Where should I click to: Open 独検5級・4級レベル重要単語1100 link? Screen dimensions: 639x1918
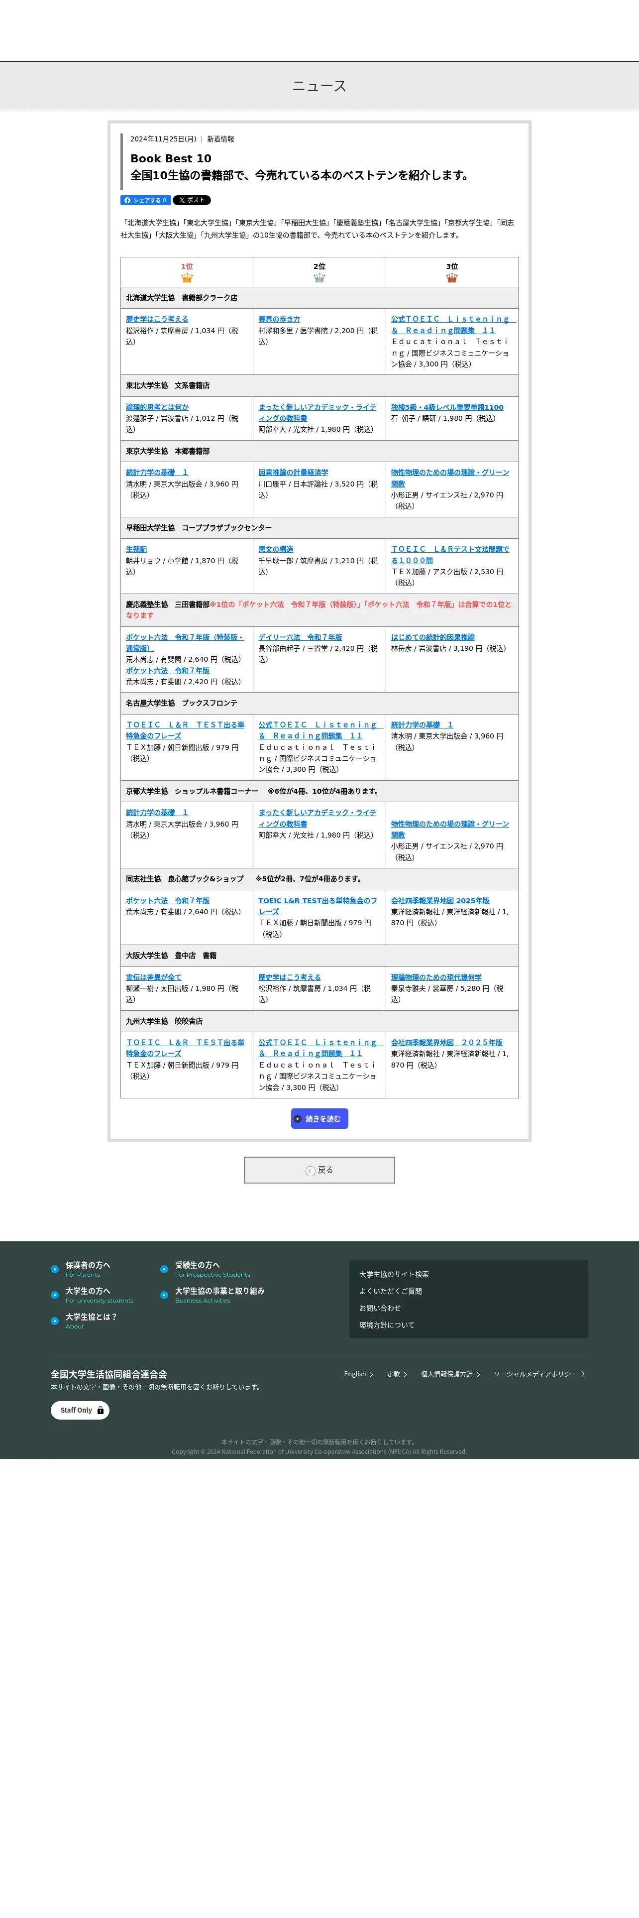(447, 407)
